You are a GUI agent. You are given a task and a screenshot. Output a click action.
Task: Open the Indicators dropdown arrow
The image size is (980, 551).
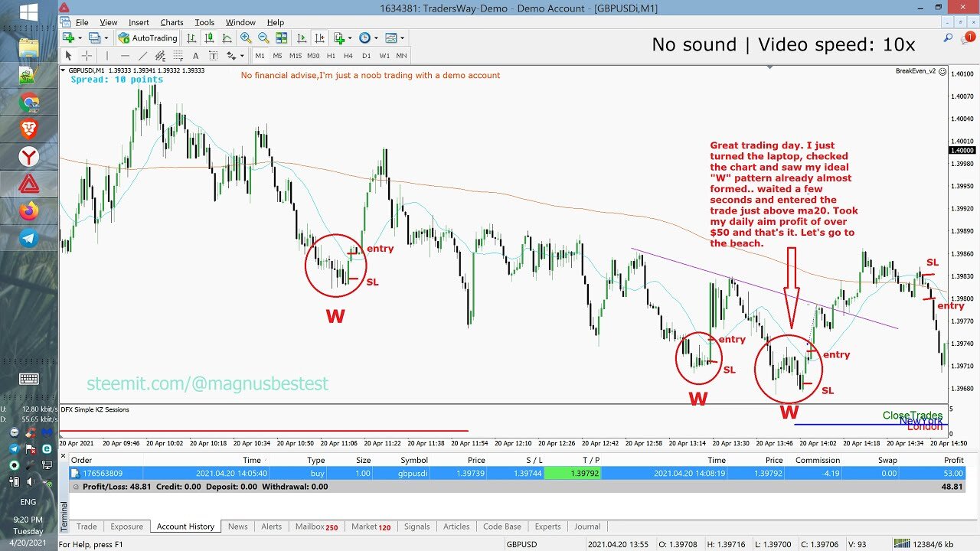click(350, 37)
